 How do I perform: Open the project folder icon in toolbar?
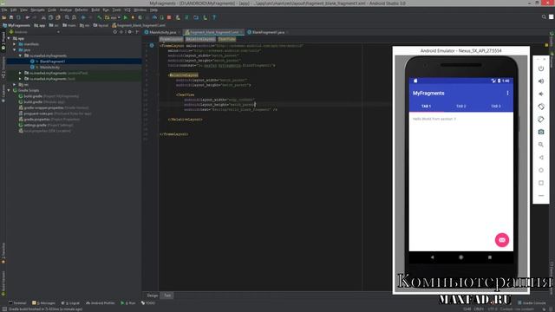point(4,17)
